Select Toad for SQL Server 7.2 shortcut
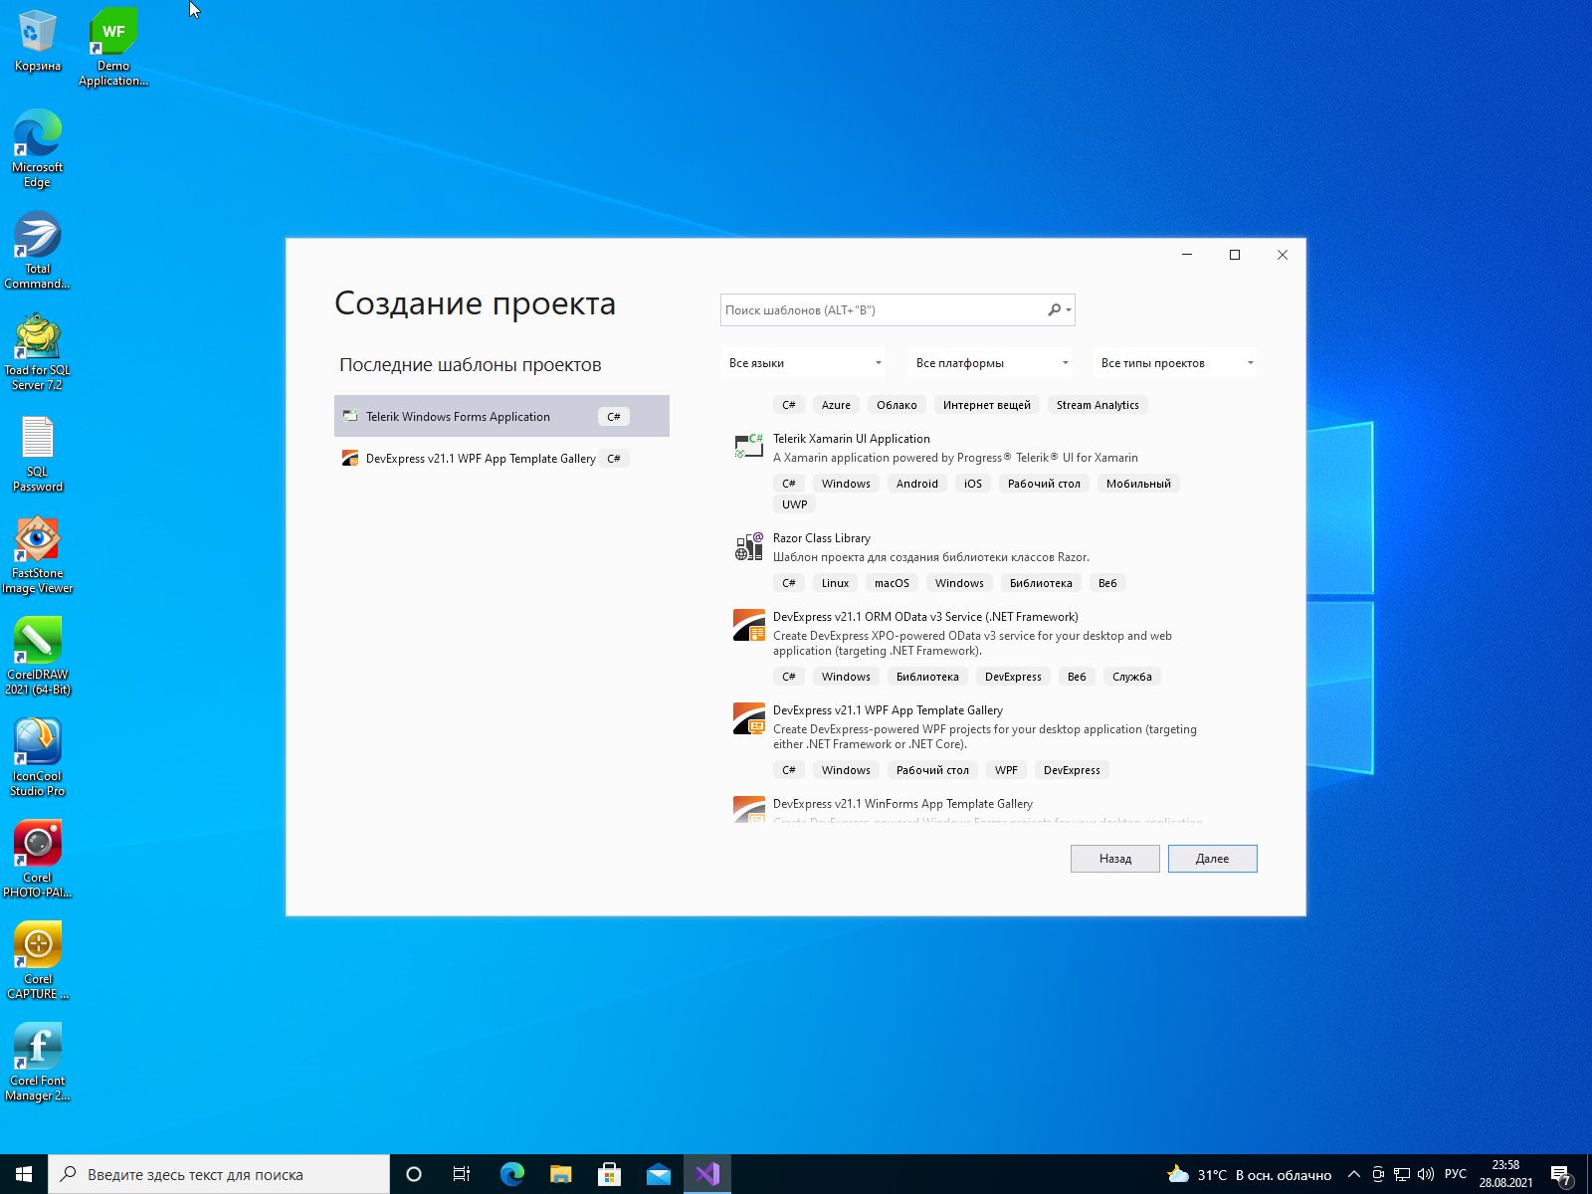 tap(38, 351)
